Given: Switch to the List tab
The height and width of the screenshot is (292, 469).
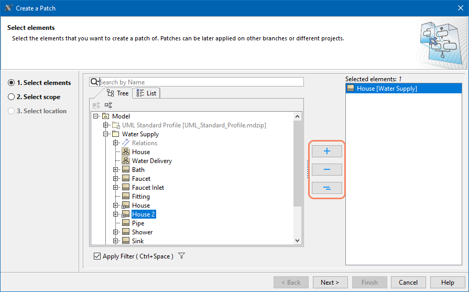Looking at the screenshot, I should click(146, 93).
